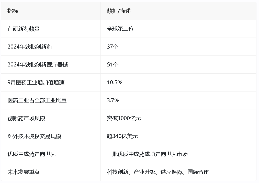
Task: Select the '2024年获批创新医疗器械' cell
Action: coord(38,65)
